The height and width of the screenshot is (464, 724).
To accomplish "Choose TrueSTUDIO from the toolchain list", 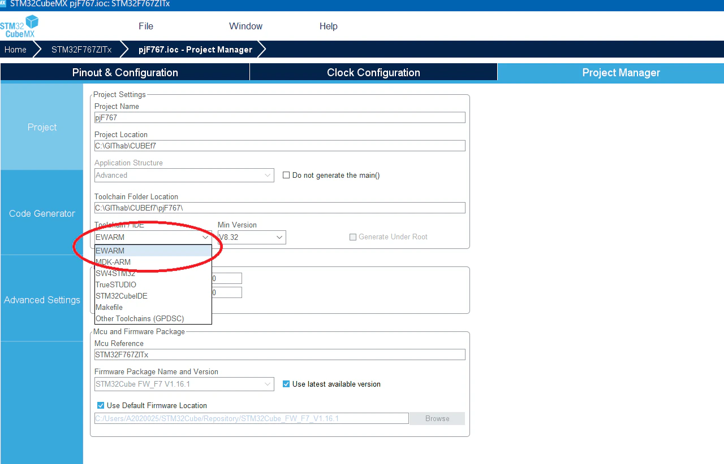I will coord(153,284).
